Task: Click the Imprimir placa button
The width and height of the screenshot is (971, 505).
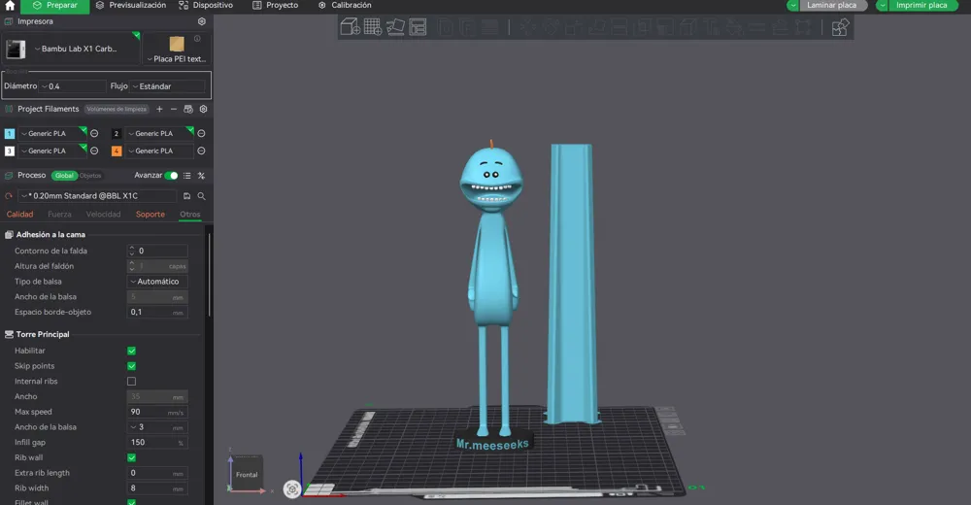Action: pos(922,6)
